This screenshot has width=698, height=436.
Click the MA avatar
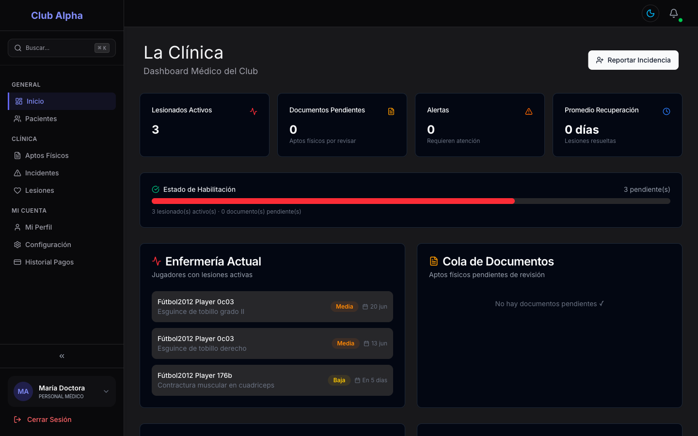[x=23, y=391]
